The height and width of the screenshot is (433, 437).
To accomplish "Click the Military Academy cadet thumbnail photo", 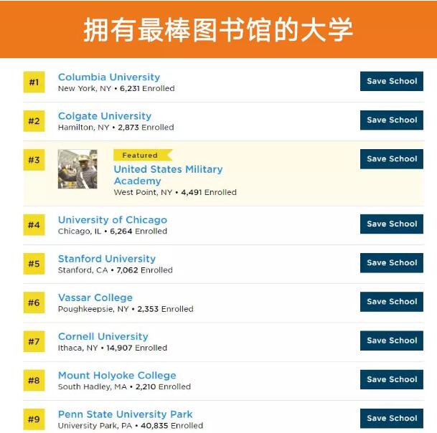I will point(77,169).
